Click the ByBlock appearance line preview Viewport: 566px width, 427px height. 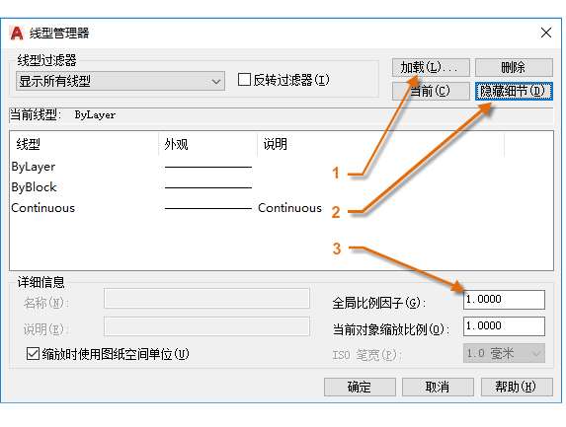[208, 187]
